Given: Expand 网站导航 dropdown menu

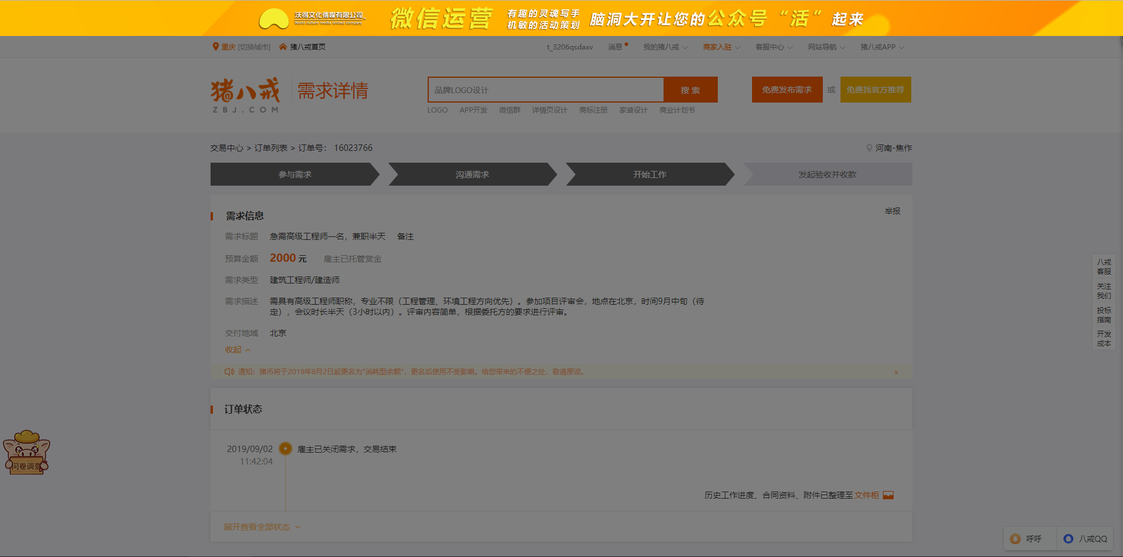Looking at the screenshot, I should tap(826, 47).
